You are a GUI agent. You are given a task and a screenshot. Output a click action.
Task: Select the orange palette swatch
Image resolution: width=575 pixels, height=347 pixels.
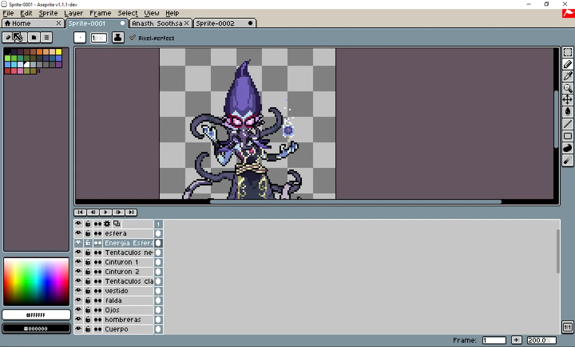(40, 52)
